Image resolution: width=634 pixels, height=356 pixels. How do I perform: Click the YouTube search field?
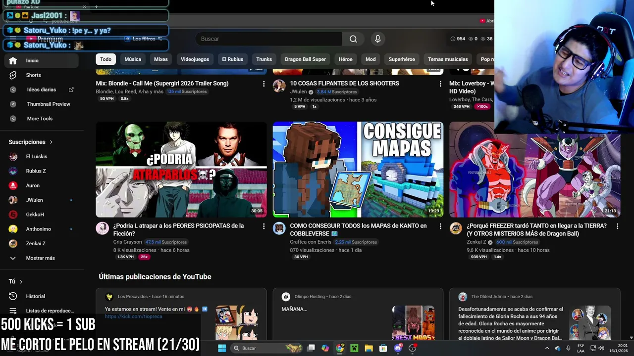(x=269, y=39)
